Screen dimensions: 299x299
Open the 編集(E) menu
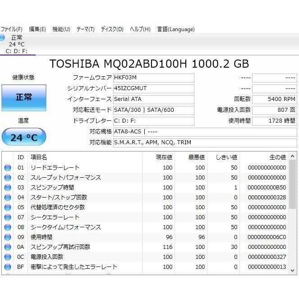(37, 29)
